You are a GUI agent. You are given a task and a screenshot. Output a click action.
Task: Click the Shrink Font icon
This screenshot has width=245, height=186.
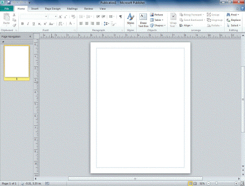(66, 17)
